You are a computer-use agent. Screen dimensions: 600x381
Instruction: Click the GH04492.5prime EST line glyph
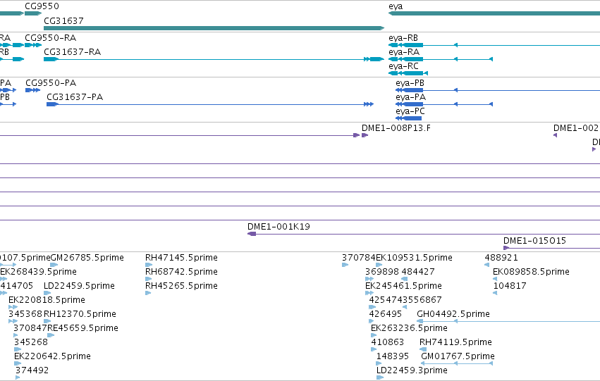point(508,321)
